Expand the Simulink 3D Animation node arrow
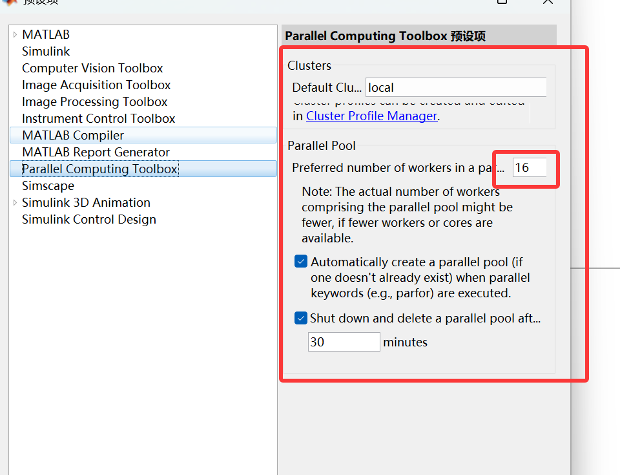Screen dimensions: 620x475 point(15,203)
